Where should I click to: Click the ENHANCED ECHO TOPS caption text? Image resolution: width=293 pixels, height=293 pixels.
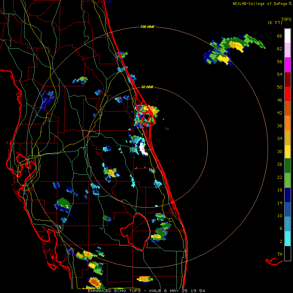pos(114,291)
